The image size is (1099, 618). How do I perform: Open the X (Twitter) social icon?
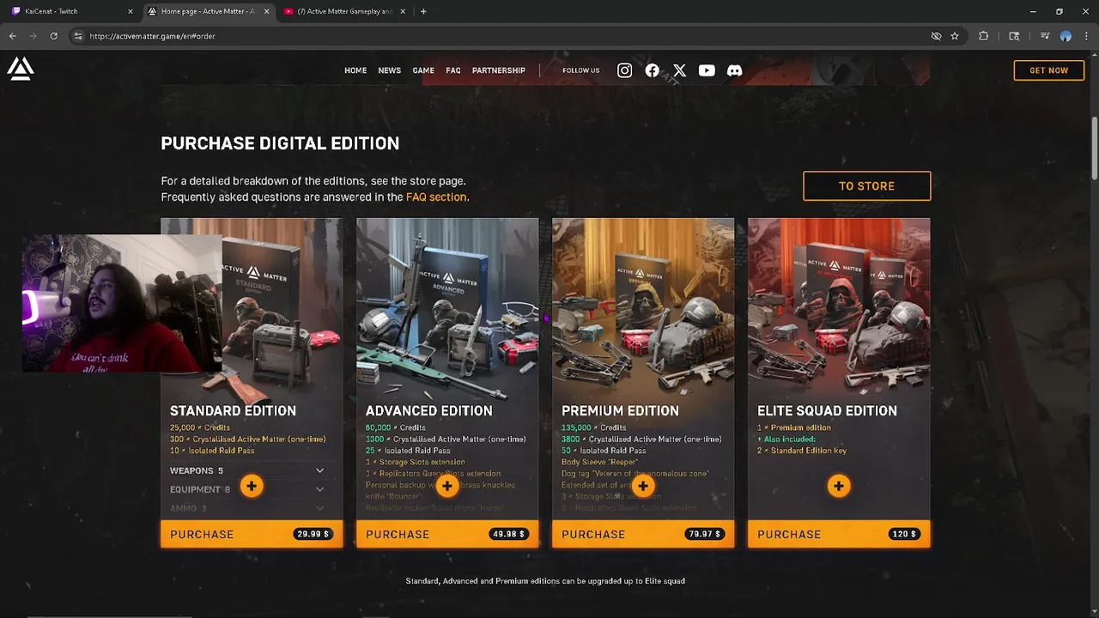tap(680, 70)
